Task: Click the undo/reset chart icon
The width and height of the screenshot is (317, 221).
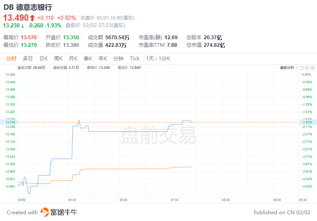Action: tap(302, 67)
